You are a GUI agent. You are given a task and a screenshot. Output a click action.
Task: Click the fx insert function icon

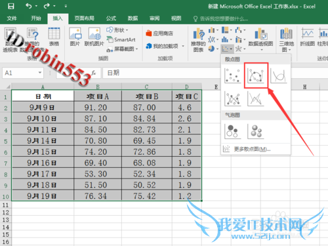[x=94, y=73]
